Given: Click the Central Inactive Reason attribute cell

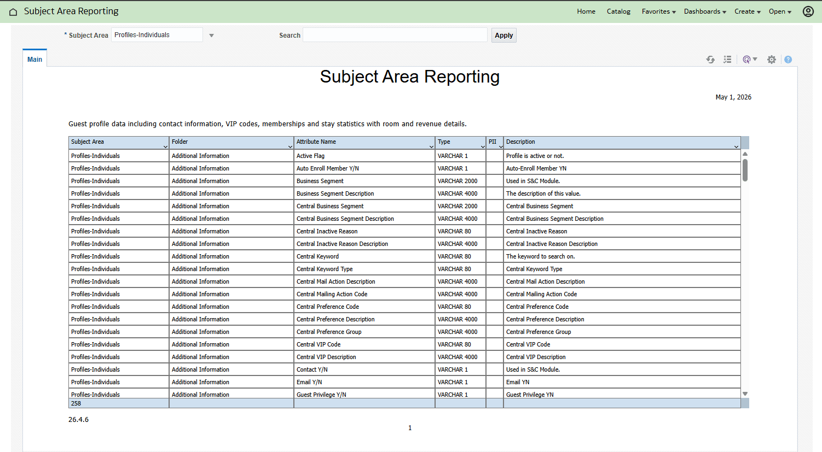Looking at the screenshot, I should click(364, 231).
